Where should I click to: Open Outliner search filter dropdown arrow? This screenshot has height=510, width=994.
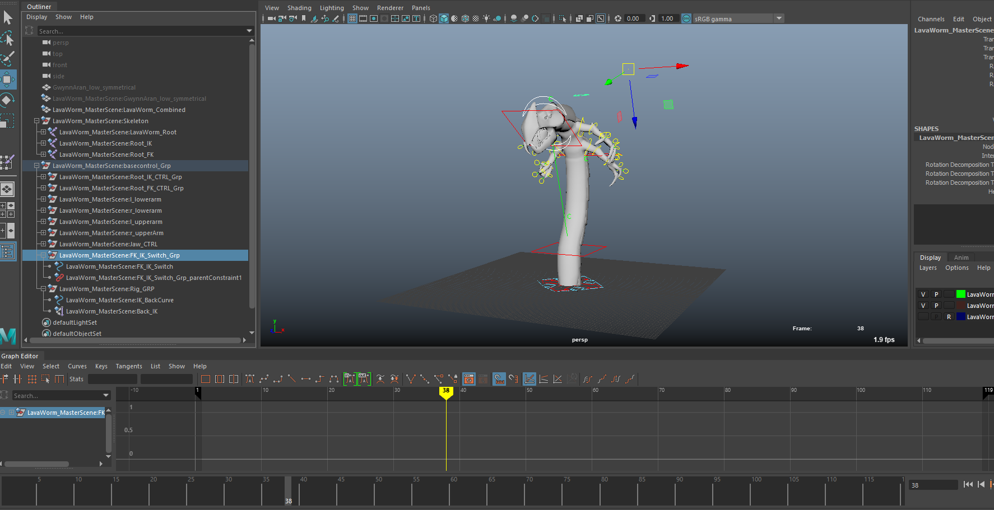coord(249,31)
